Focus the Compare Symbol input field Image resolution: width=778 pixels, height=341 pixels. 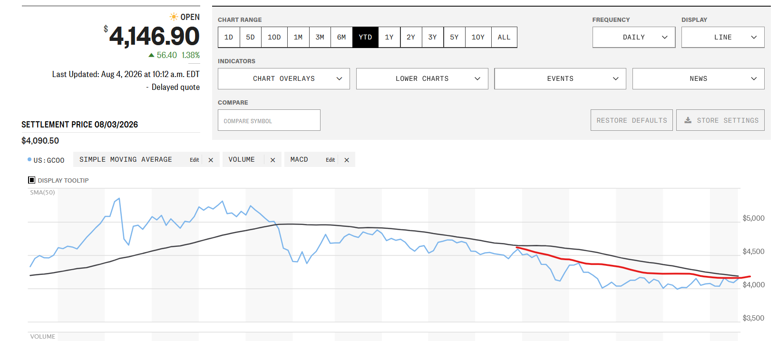pyautogui.click(x=269, y=120)
